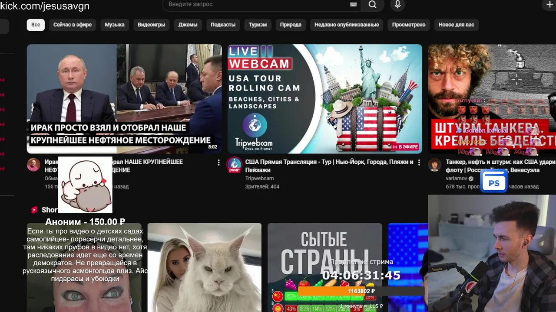Select the Джемы chip
Screen dimensions: 556x312
pos(188,25)
